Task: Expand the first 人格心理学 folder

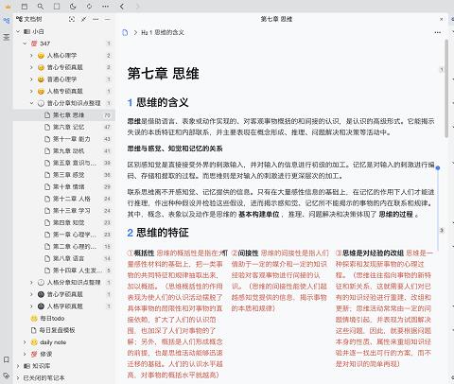Action: tap(31, 56)
